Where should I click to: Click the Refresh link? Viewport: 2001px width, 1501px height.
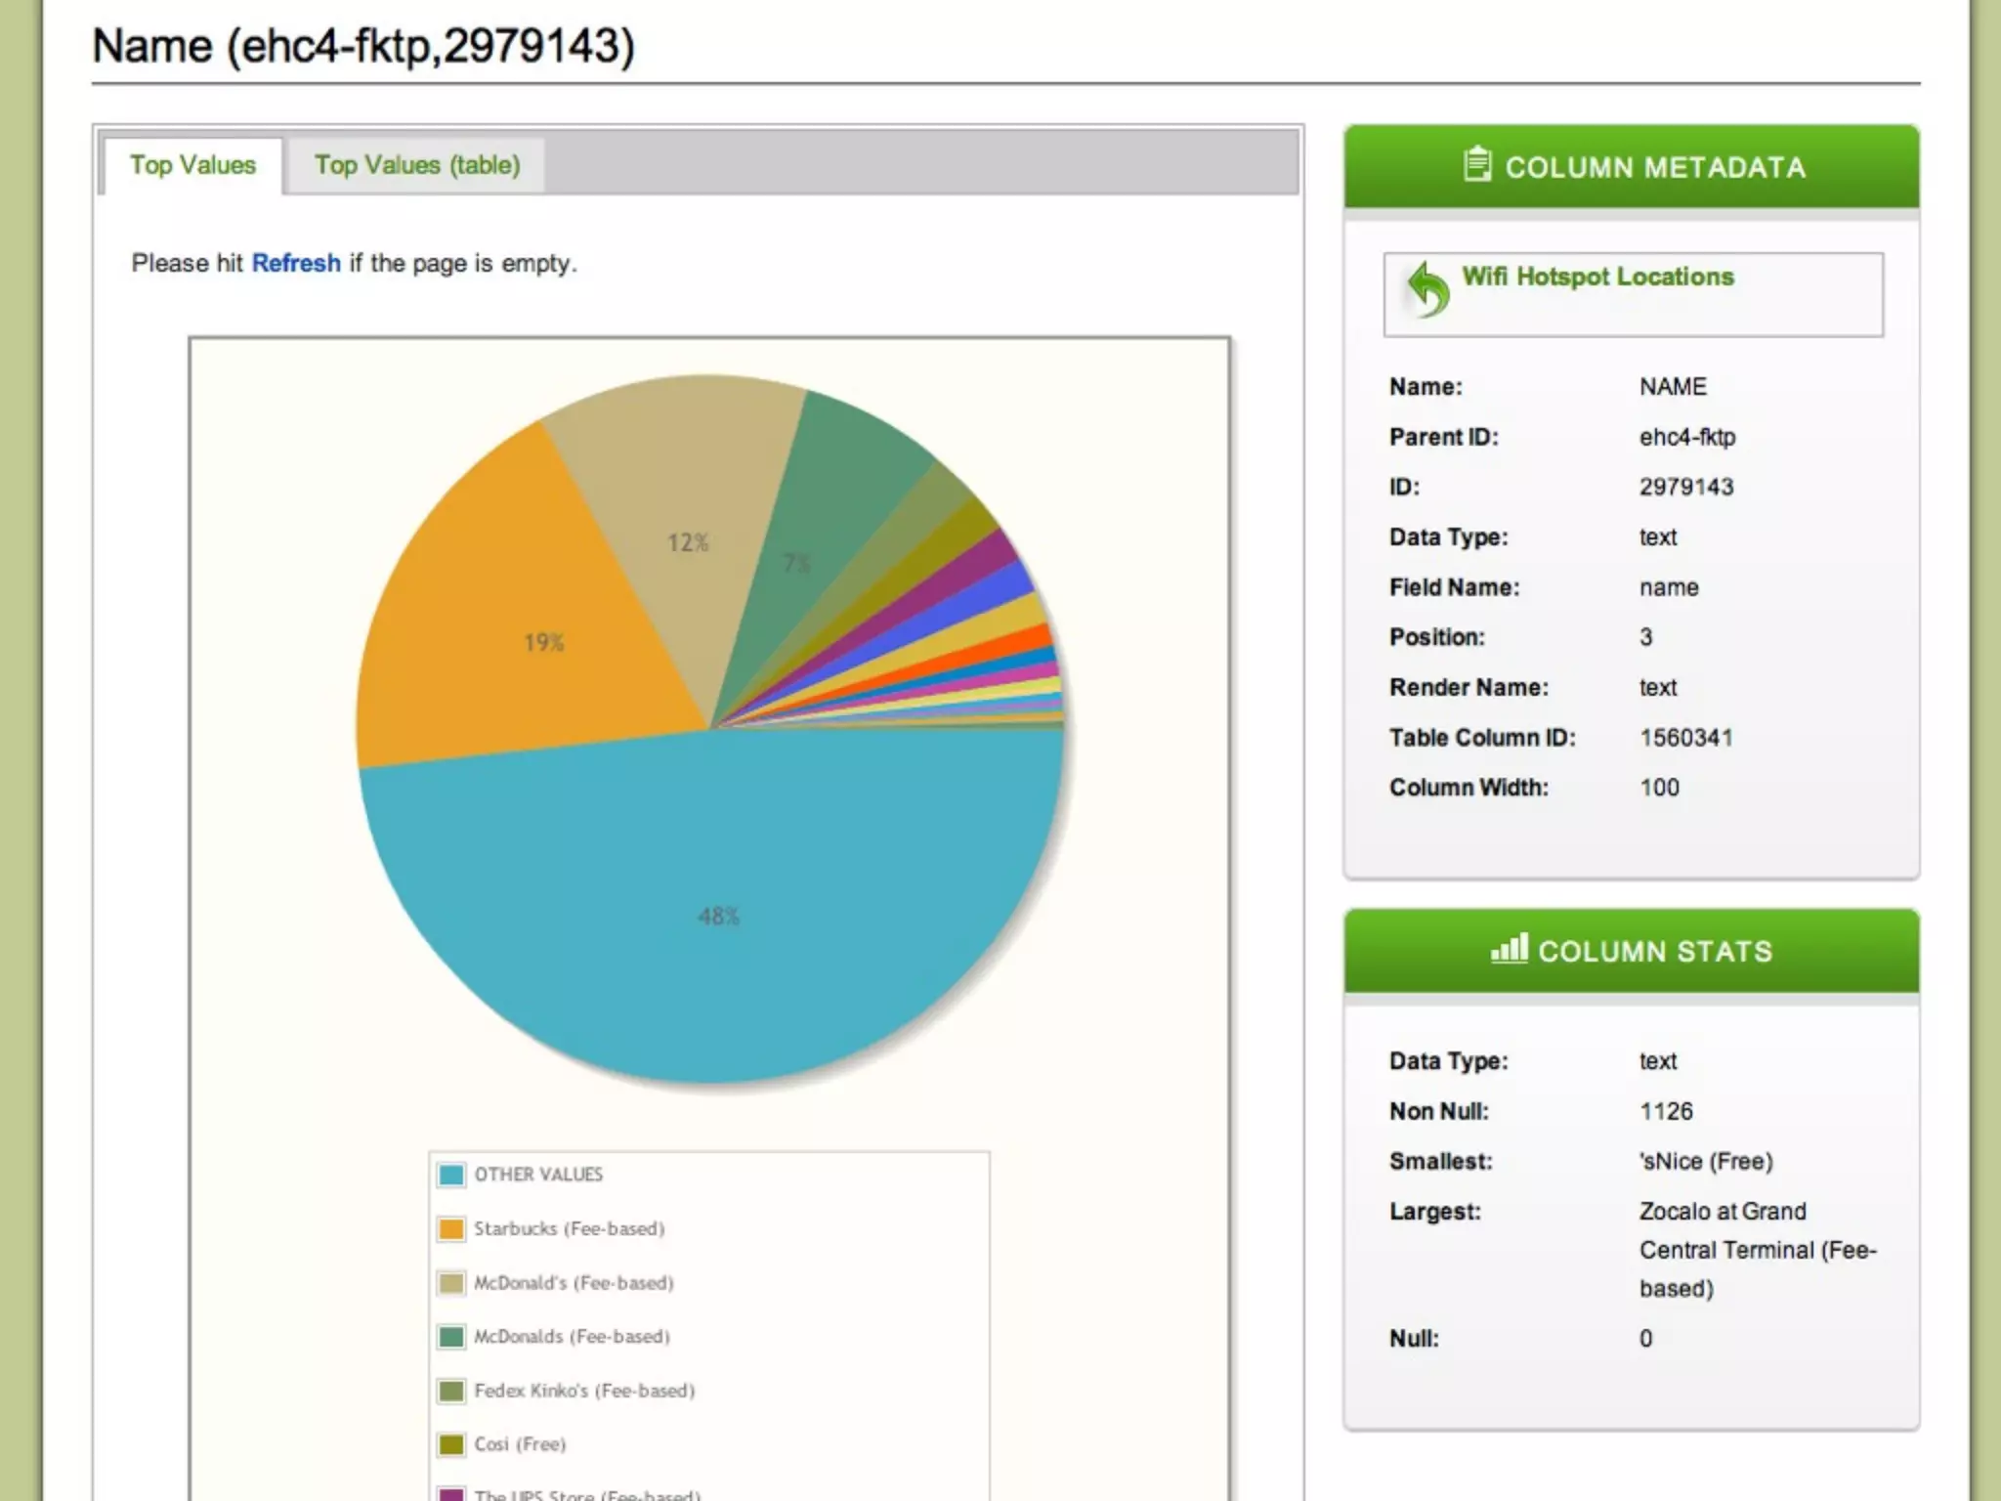[296, 263]
